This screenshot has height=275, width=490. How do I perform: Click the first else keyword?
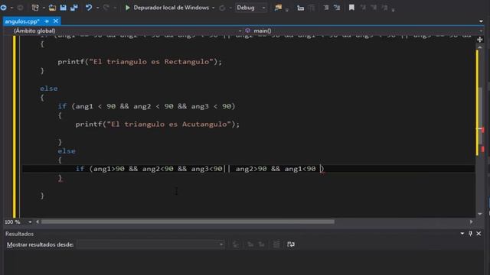(x=49, y=89)
